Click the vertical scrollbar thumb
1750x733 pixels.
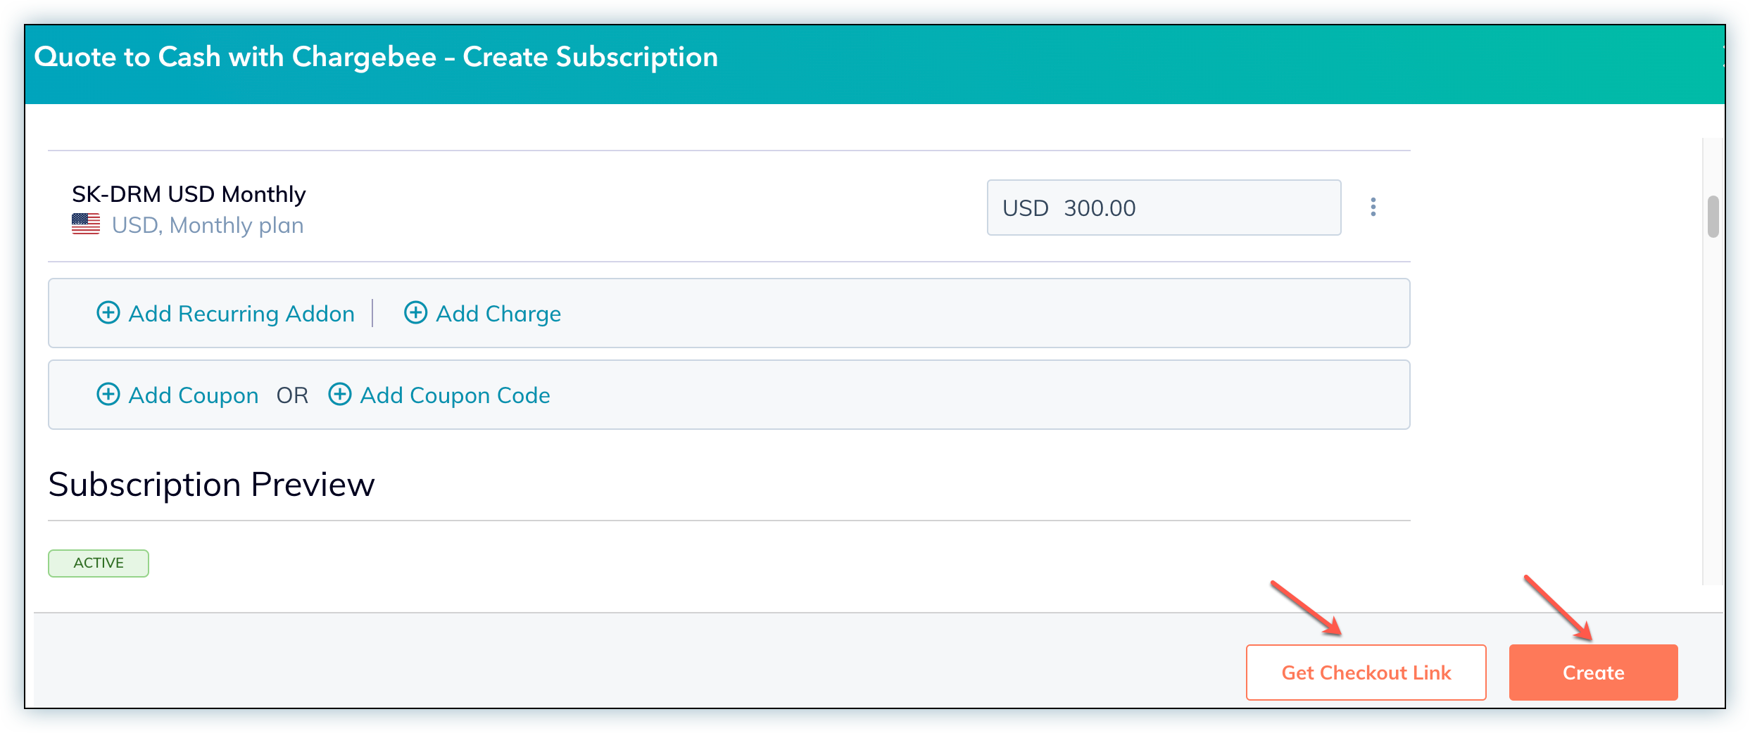click(x=1713, y=217)
